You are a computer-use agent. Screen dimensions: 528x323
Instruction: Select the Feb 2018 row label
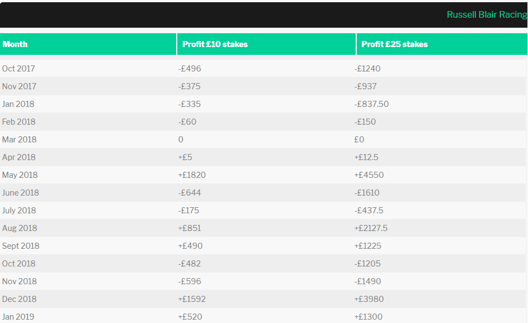(x=19, y=122)
